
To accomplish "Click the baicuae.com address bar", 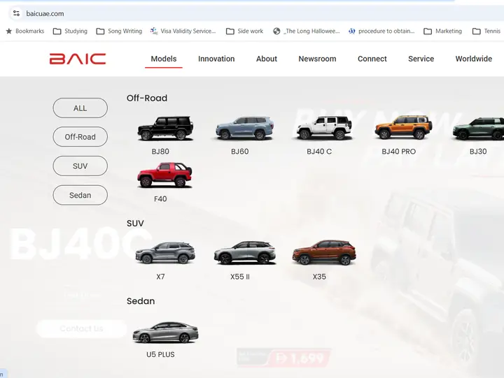I will pyautogui.click(x=257, y=13).
